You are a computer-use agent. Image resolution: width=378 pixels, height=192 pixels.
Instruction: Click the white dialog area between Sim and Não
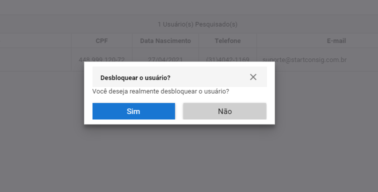pyautogui.click(x=179, y=111)
